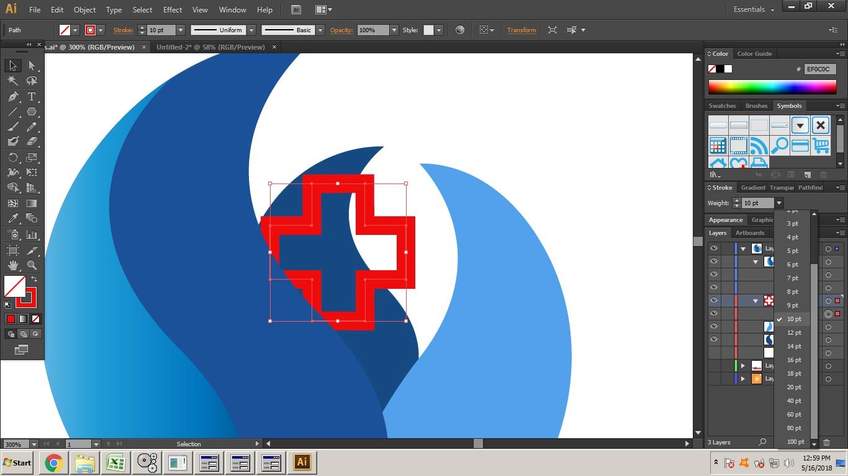Open the Object menu
The height and width of the screenshot is (476, 848).
[84, 10]
